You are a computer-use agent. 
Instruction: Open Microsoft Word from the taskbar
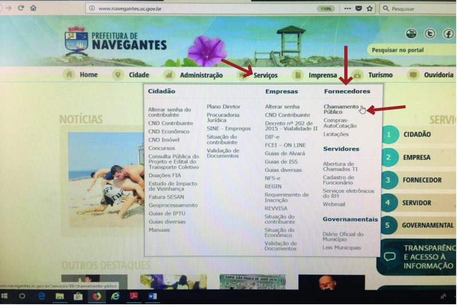[152, 297]
